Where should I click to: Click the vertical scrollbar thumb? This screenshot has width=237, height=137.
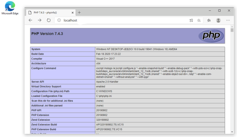coord(232,30)
